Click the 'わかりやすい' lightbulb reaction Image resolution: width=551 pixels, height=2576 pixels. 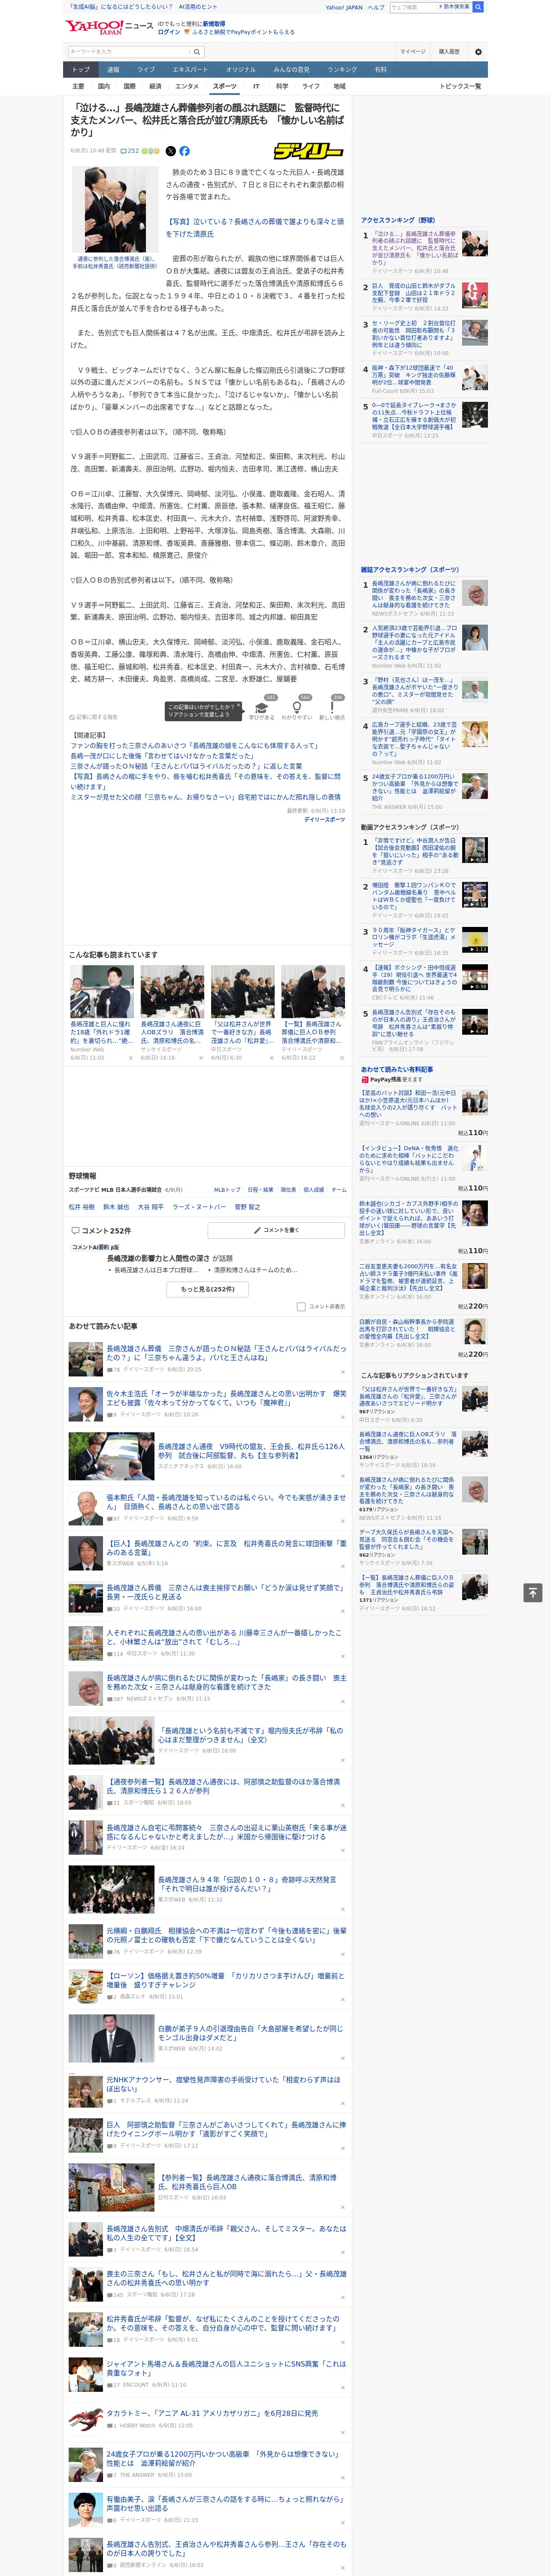point(297,708)
